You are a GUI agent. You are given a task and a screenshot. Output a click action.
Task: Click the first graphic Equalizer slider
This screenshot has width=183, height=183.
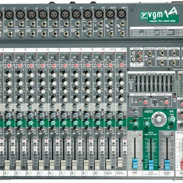tap(136, 83)
